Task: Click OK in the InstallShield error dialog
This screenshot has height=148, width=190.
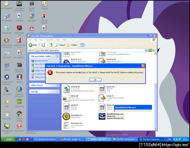Action: [x=95, y=80]
